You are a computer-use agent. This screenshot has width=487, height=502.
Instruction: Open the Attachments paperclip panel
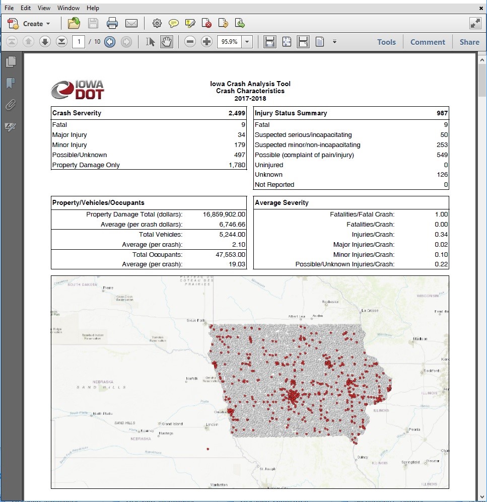click(11, 105)
